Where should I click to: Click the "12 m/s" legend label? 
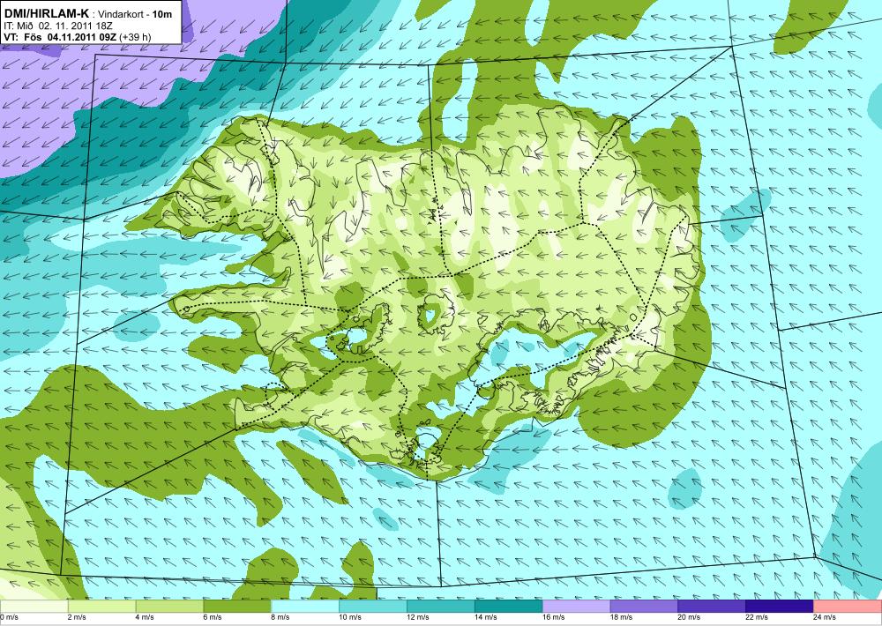pyautogui.click(x=417, y=617)
